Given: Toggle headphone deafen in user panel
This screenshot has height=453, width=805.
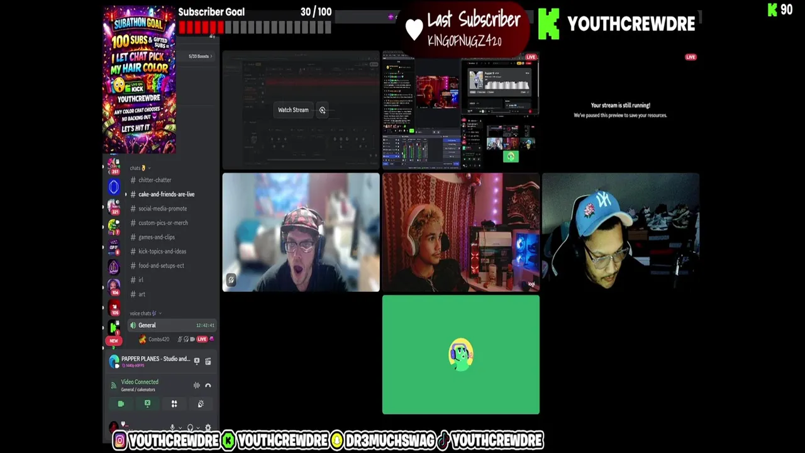Looking at the screenshot, I should point(190,428).
